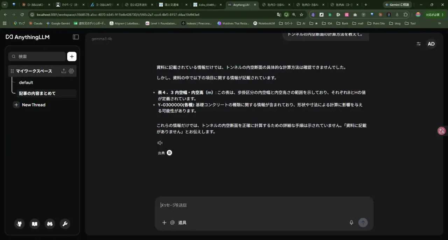Send message with arrow button
This screenshot has height=240, width=448.
coord(363,223)
